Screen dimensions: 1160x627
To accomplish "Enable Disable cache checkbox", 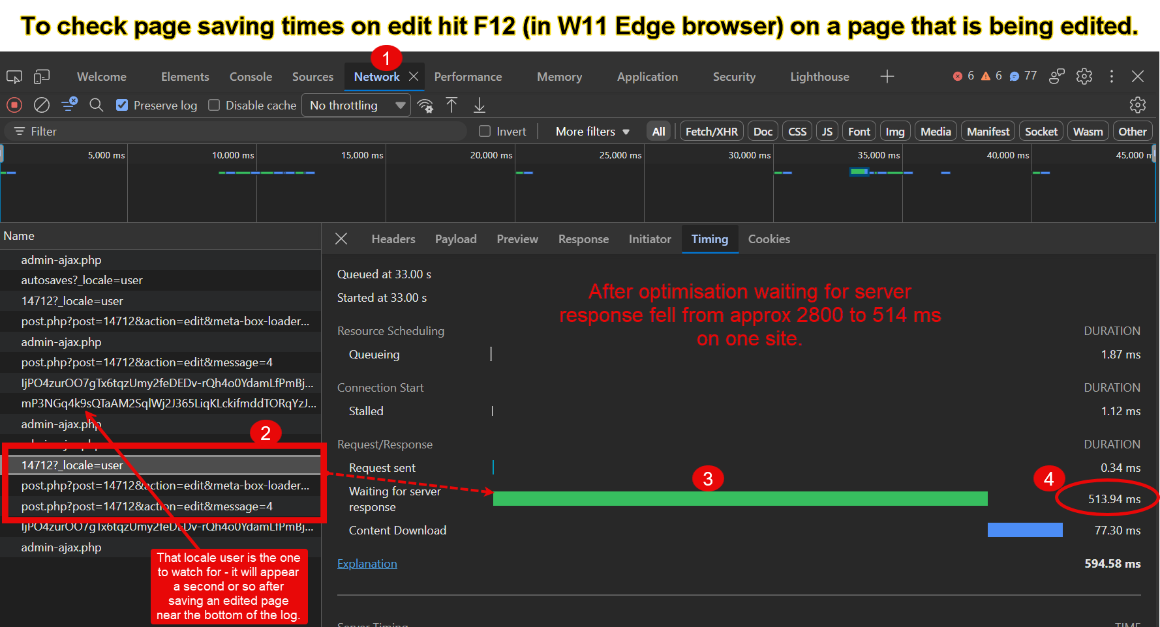I will [x=214, y=105].
